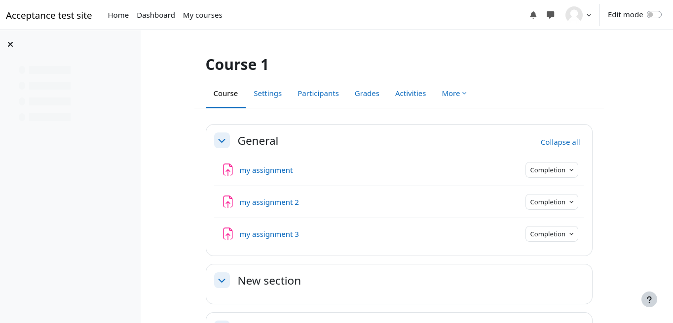Image resolution: width=673 pixels, height=323 pixels.
Task: Click the Collapse all link
Action: [560, 142]
